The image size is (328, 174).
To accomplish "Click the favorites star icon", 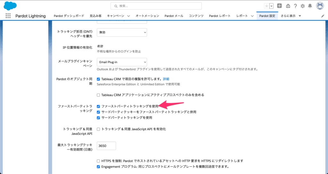I will click(266, 6).
